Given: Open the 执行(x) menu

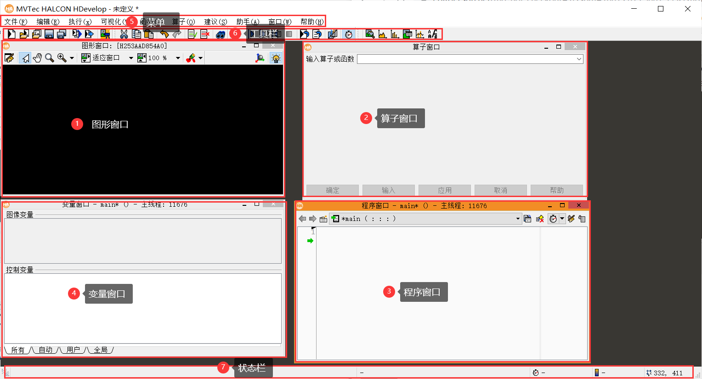Looking at the screenshot, I should (x=80, y=22).
